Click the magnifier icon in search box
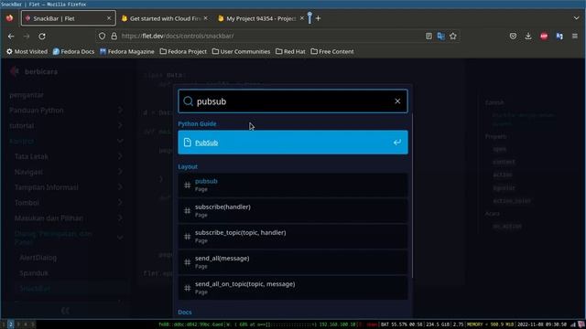This screenshot has width=586, height=329. pos(188,101)
